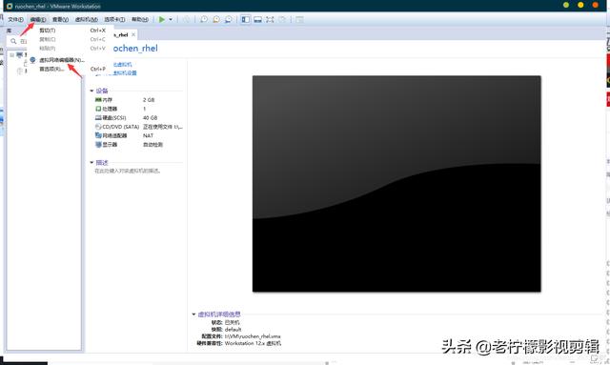The height and width of the screenshot is (365, 610).
Task: Click the orange window control dot
Action: (595, 5)
